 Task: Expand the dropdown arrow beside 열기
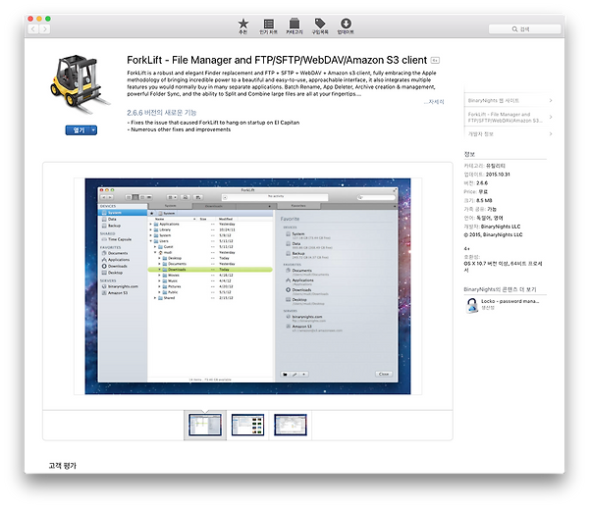pyautogui.click(x=94, y=130)
